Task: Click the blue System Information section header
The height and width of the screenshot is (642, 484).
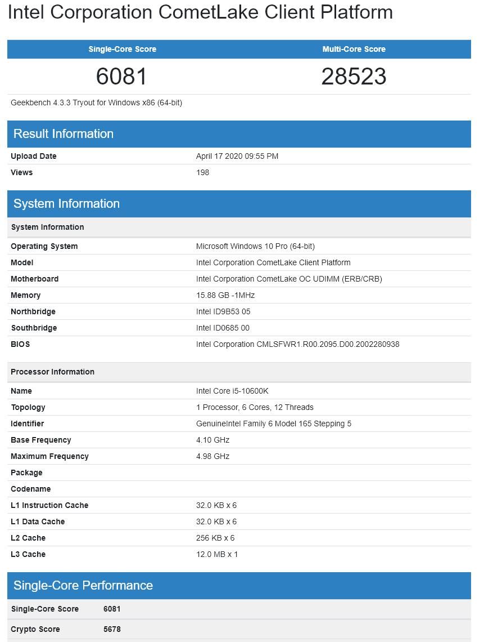Action: (x=239, y=204)
